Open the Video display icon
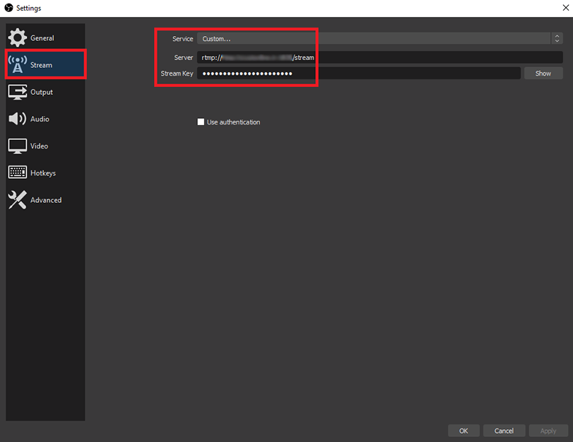Screen dimensions: 573x442 [x=17, y=146]
